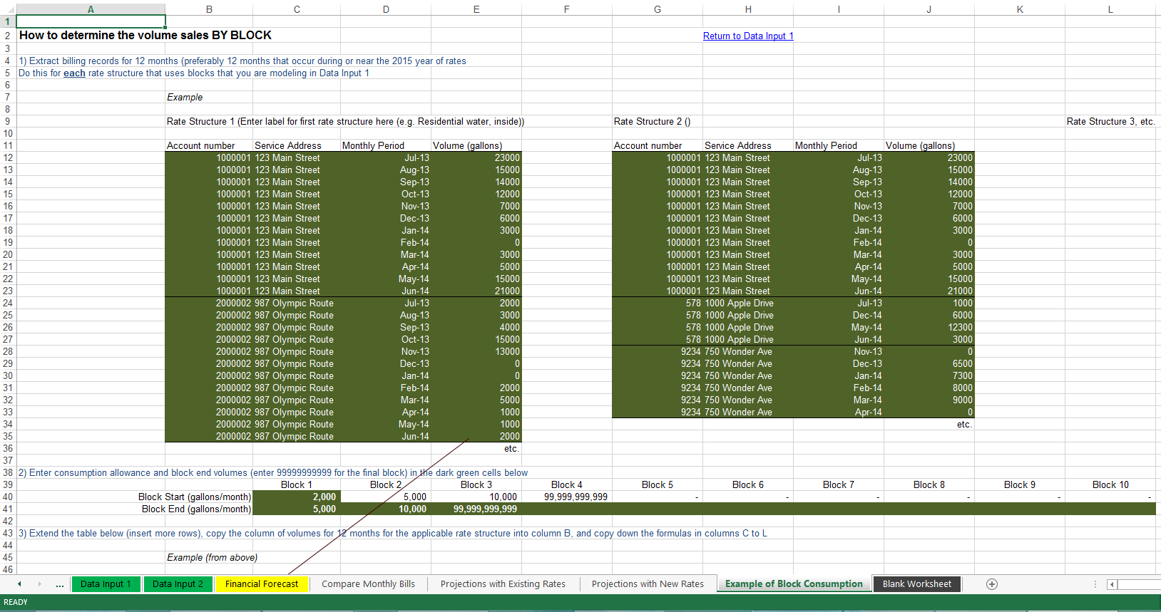
Task: Select Block 3 end cell 99,999,999,999
Action: coord(476,509)
